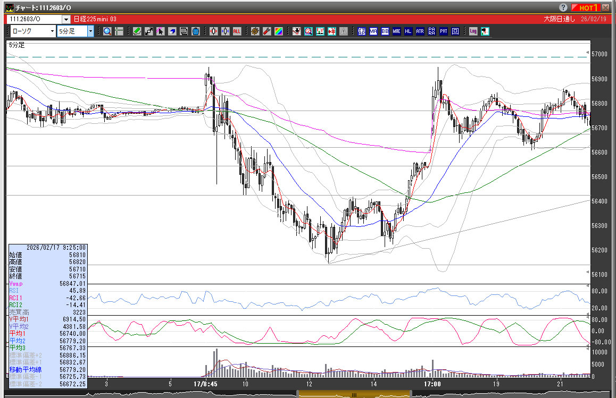Toggle the ATR indicator button
The image size is (616, 398).
pyautogui.click(x=420, y=31)
